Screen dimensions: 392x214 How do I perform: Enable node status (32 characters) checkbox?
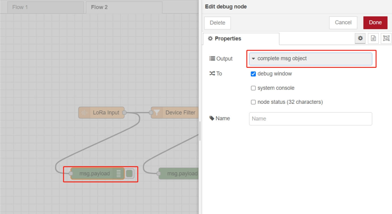(x=253, y=102)
